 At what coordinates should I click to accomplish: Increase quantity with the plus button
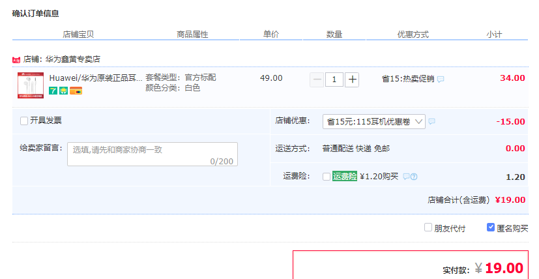[x=352, y=80]
